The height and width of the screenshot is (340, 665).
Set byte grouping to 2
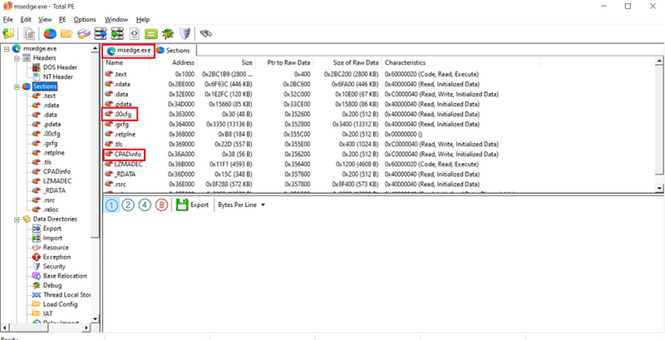(x=128, y=204)
